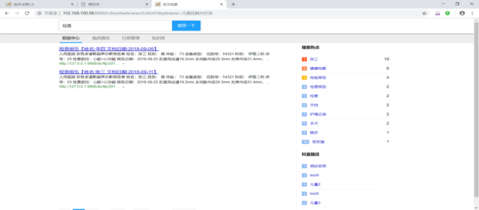479x210 pixels.
Task: Open department pathway test4
Action: click(315, 176)
